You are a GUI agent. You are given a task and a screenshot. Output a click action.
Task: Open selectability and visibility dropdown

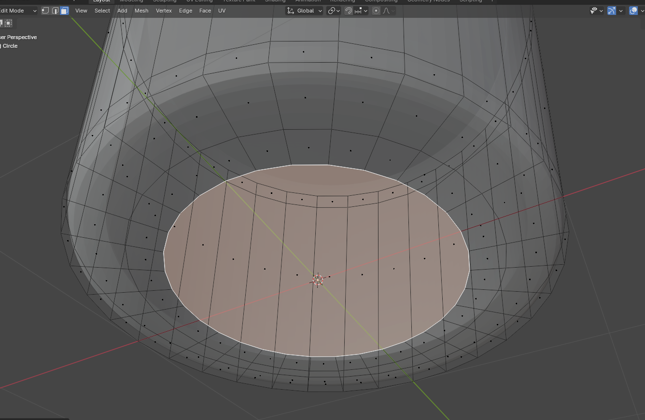(x=597, y=11)
